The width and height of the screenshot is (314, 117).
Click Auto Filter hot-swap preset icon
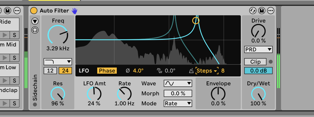coord(253,11)
